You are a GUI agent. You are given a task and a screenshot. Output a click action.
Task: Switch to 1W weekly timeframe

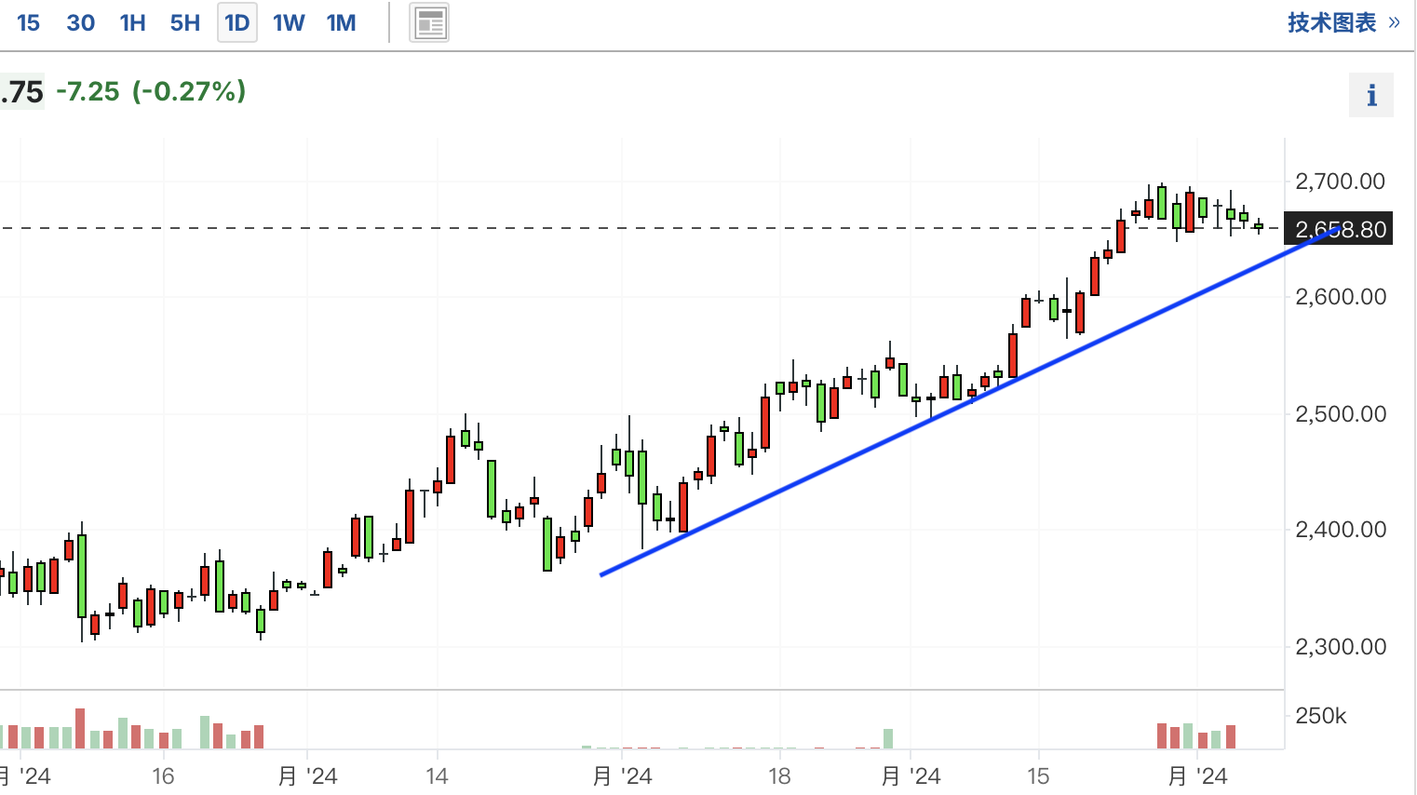[x=289, y=22]
